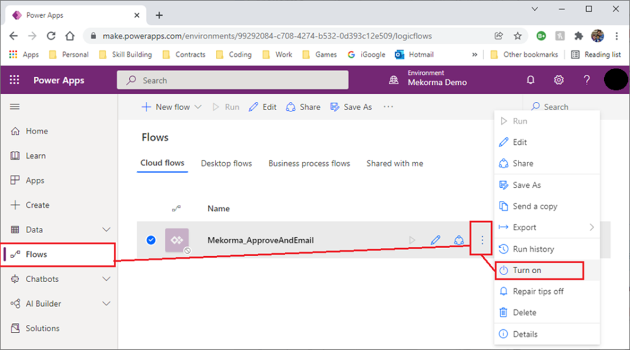Select Repair tips off menu entry
The width and height of the screenshot is (630, 350).
pyautogui.click(x=547, y=291)
